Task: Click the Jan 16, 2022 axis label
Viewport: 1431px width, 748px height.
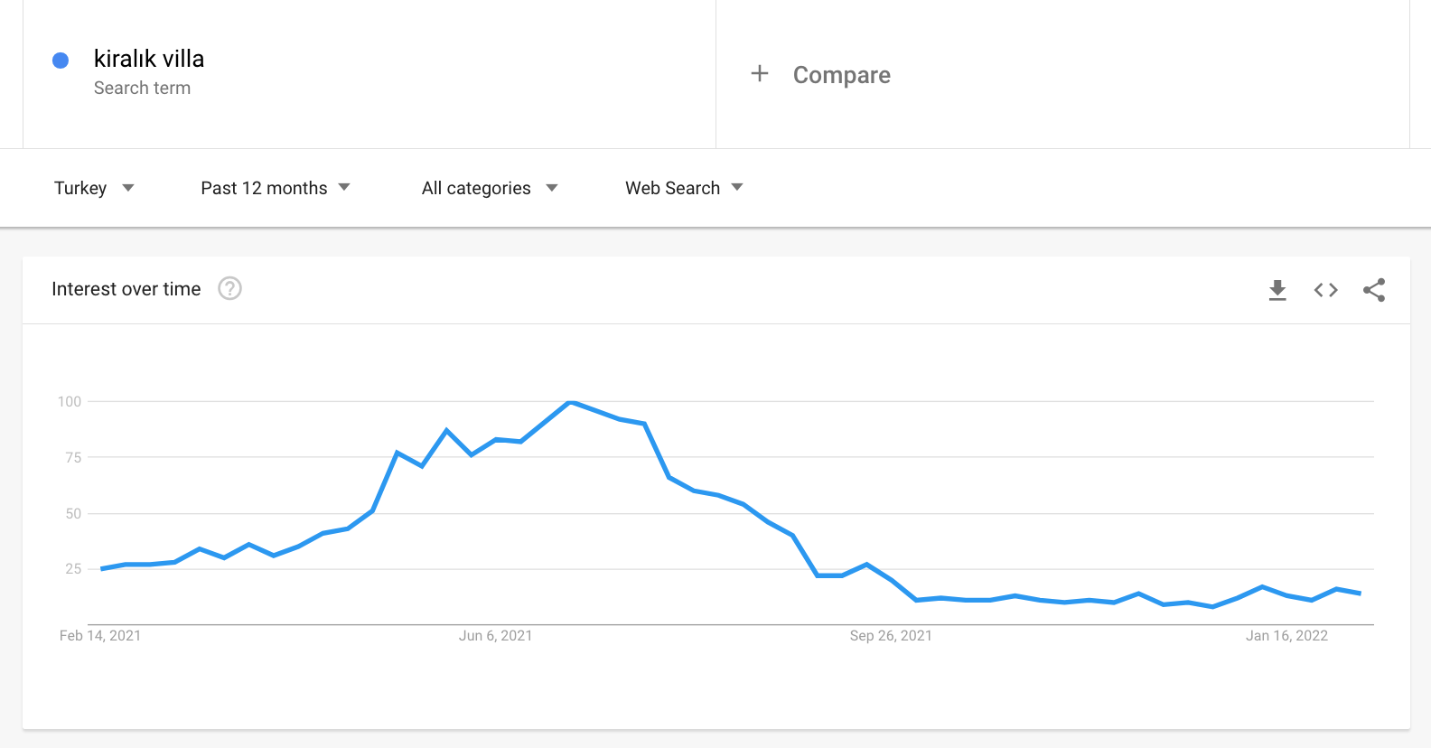Action: (1286, 636)
